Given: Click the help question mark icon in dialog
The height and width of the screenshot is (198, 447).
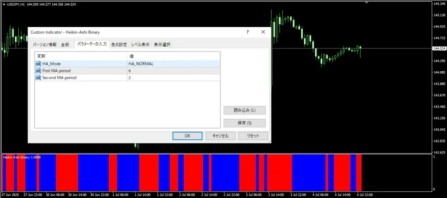Looking at the screenshot, I should [x=248, y=32].
